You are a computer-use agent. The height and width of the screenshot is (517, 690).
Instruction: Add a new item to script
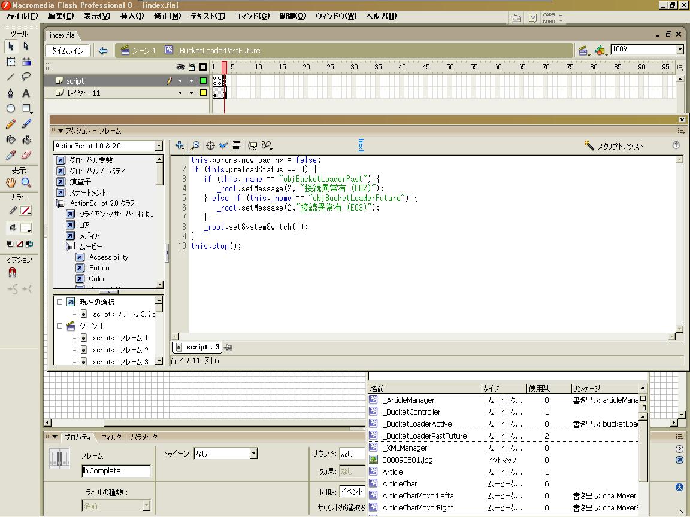coord(180,145)
